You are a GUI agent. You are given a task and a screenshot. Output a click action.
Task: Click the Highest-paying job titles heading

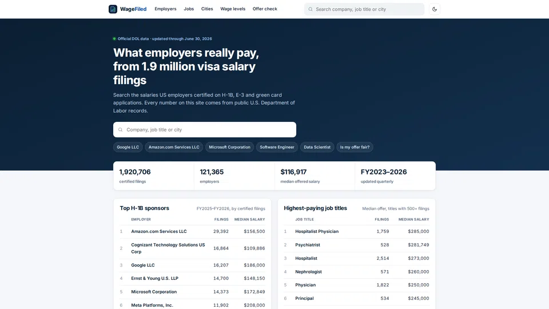(x=315, y=208)
